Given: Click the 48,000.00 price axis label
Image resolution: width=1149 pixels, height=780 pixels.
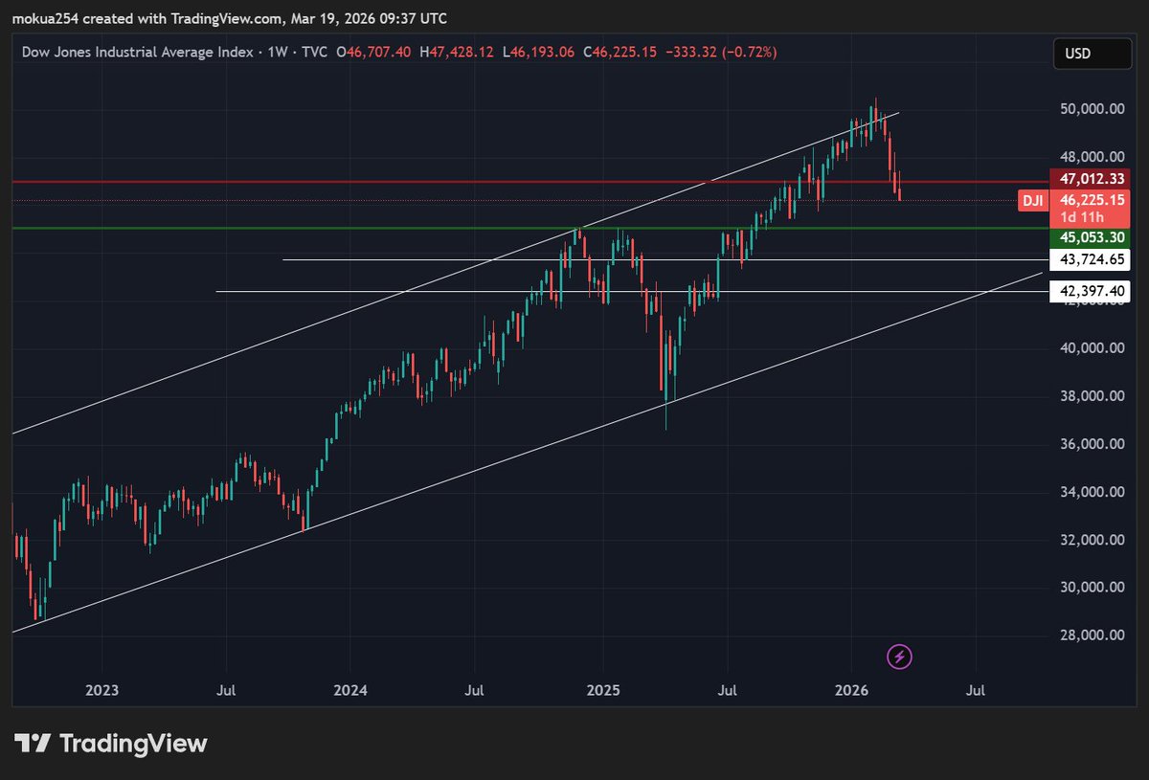Looking at the screenshot, I should pos(1092,157).
